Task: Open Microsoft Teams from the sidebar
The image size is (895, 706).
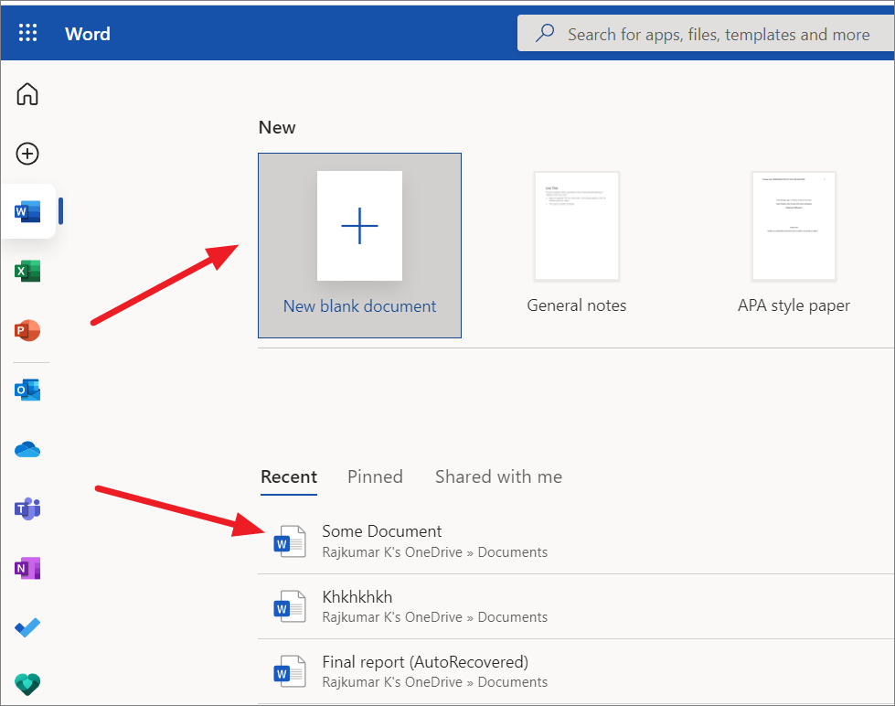Action: pyautogui.click(x=27, y=508)
